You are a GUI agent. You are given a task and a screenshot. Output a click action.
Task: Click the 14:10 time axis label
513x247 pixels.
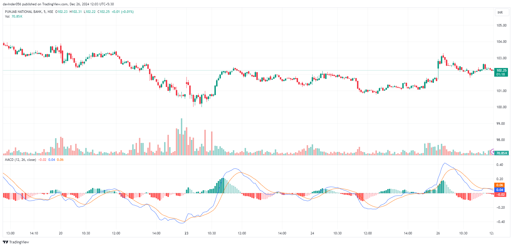click(x=34, y=233)
